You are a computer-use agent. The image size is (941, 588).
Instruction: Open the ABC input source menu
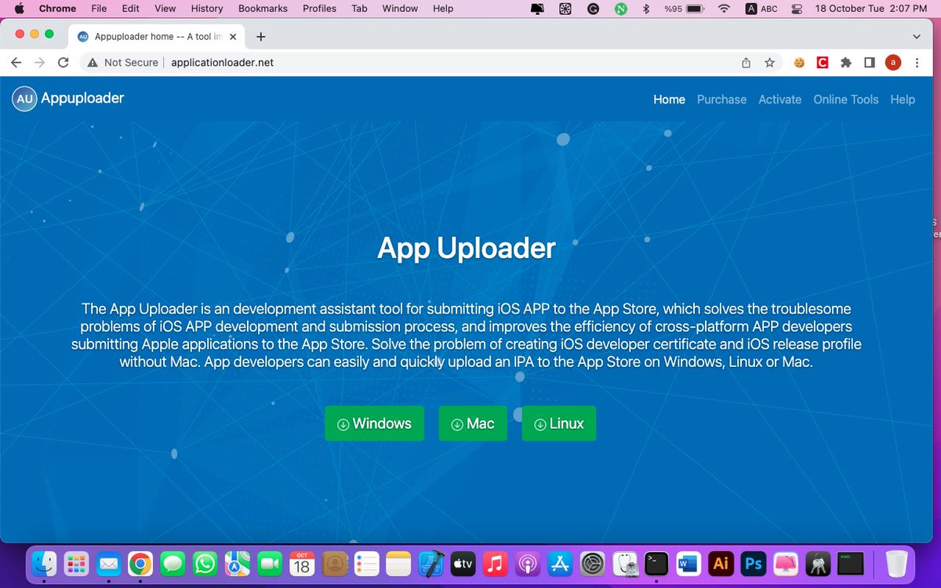point(761,9)
